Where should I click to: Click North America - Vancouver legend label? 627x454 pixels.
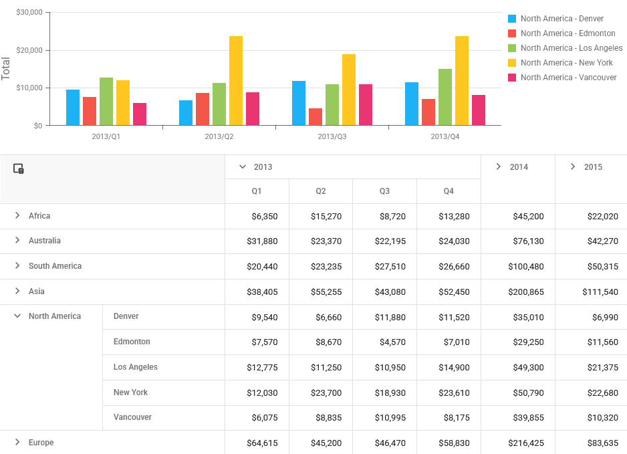569,78
